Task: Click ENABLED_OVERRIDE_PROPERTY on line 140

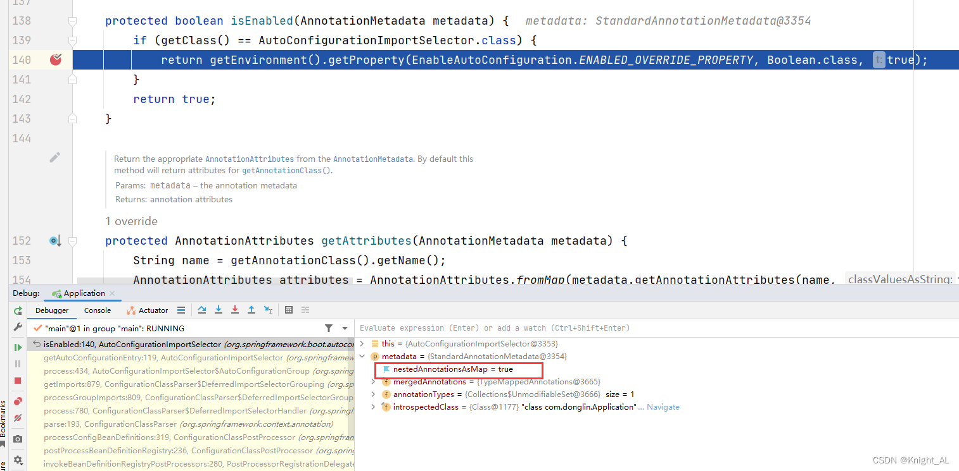Action: point(666,60)
